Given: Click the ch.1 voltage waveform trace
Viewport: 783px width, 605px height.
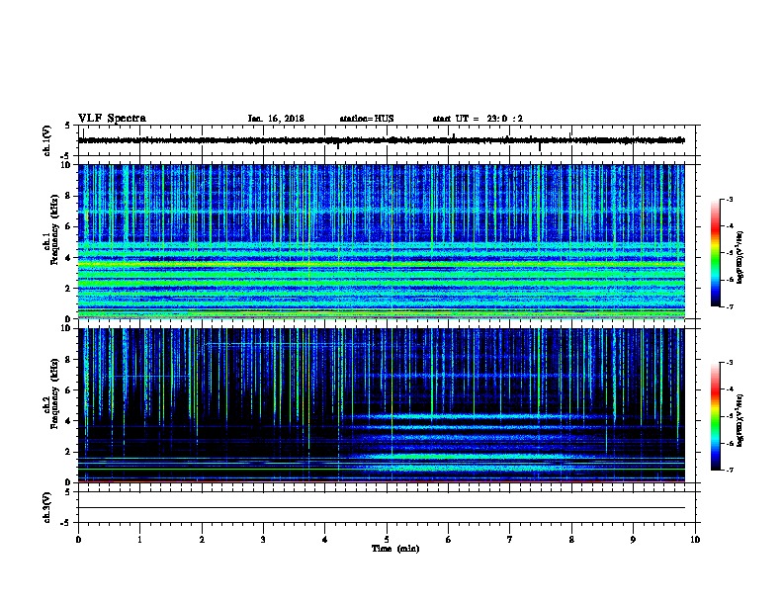Looking at the screenshot, I should click(381, 140).
